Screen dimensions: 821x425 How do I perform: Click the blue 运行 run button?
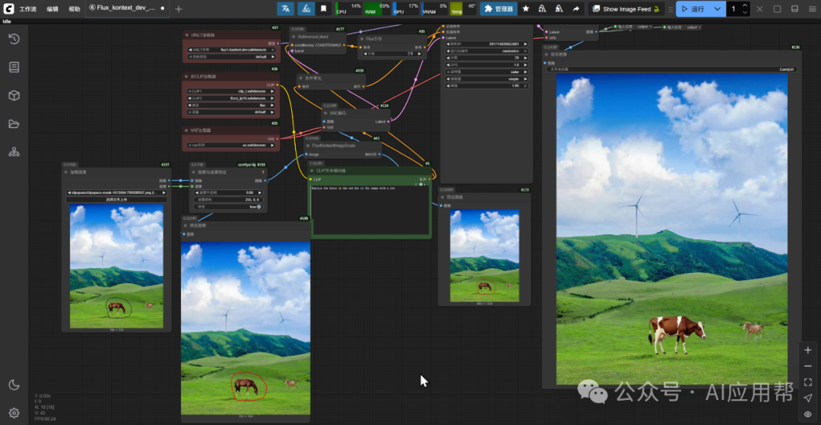693,9
